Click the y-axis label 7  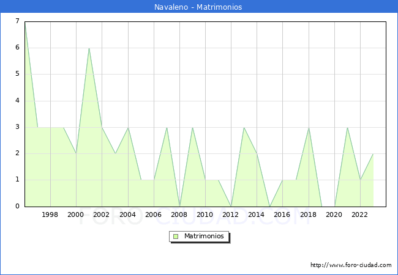click(x=17, y=21)
